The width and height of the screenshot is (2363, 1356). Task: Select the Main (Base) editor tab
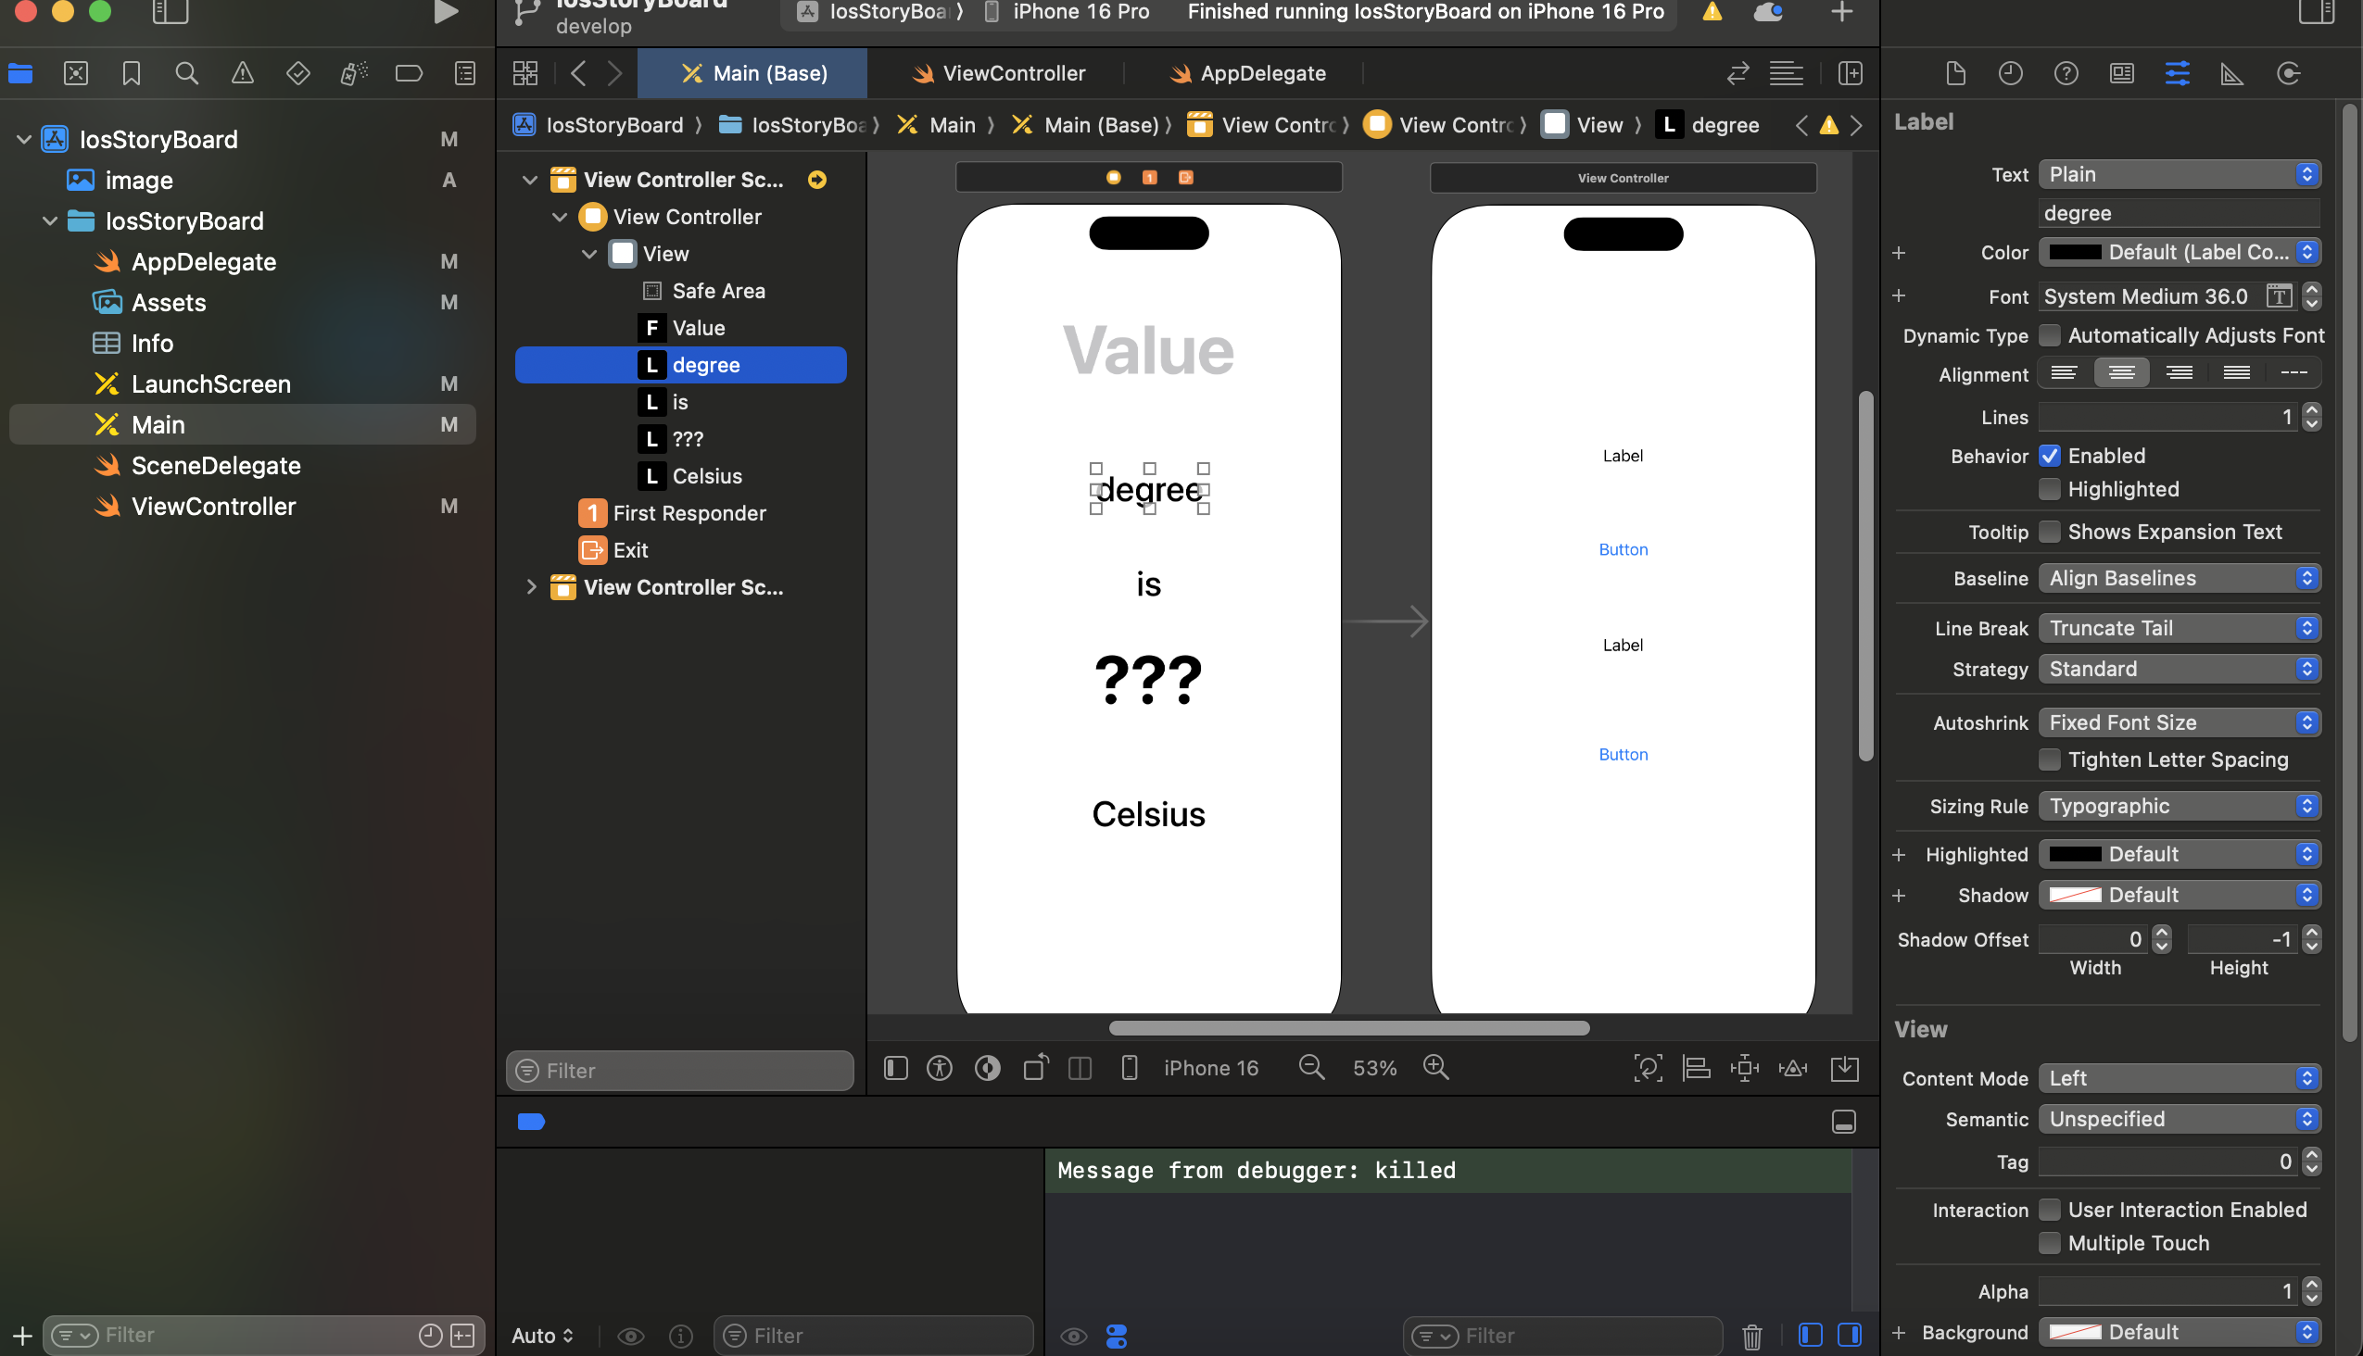(752, 73)
